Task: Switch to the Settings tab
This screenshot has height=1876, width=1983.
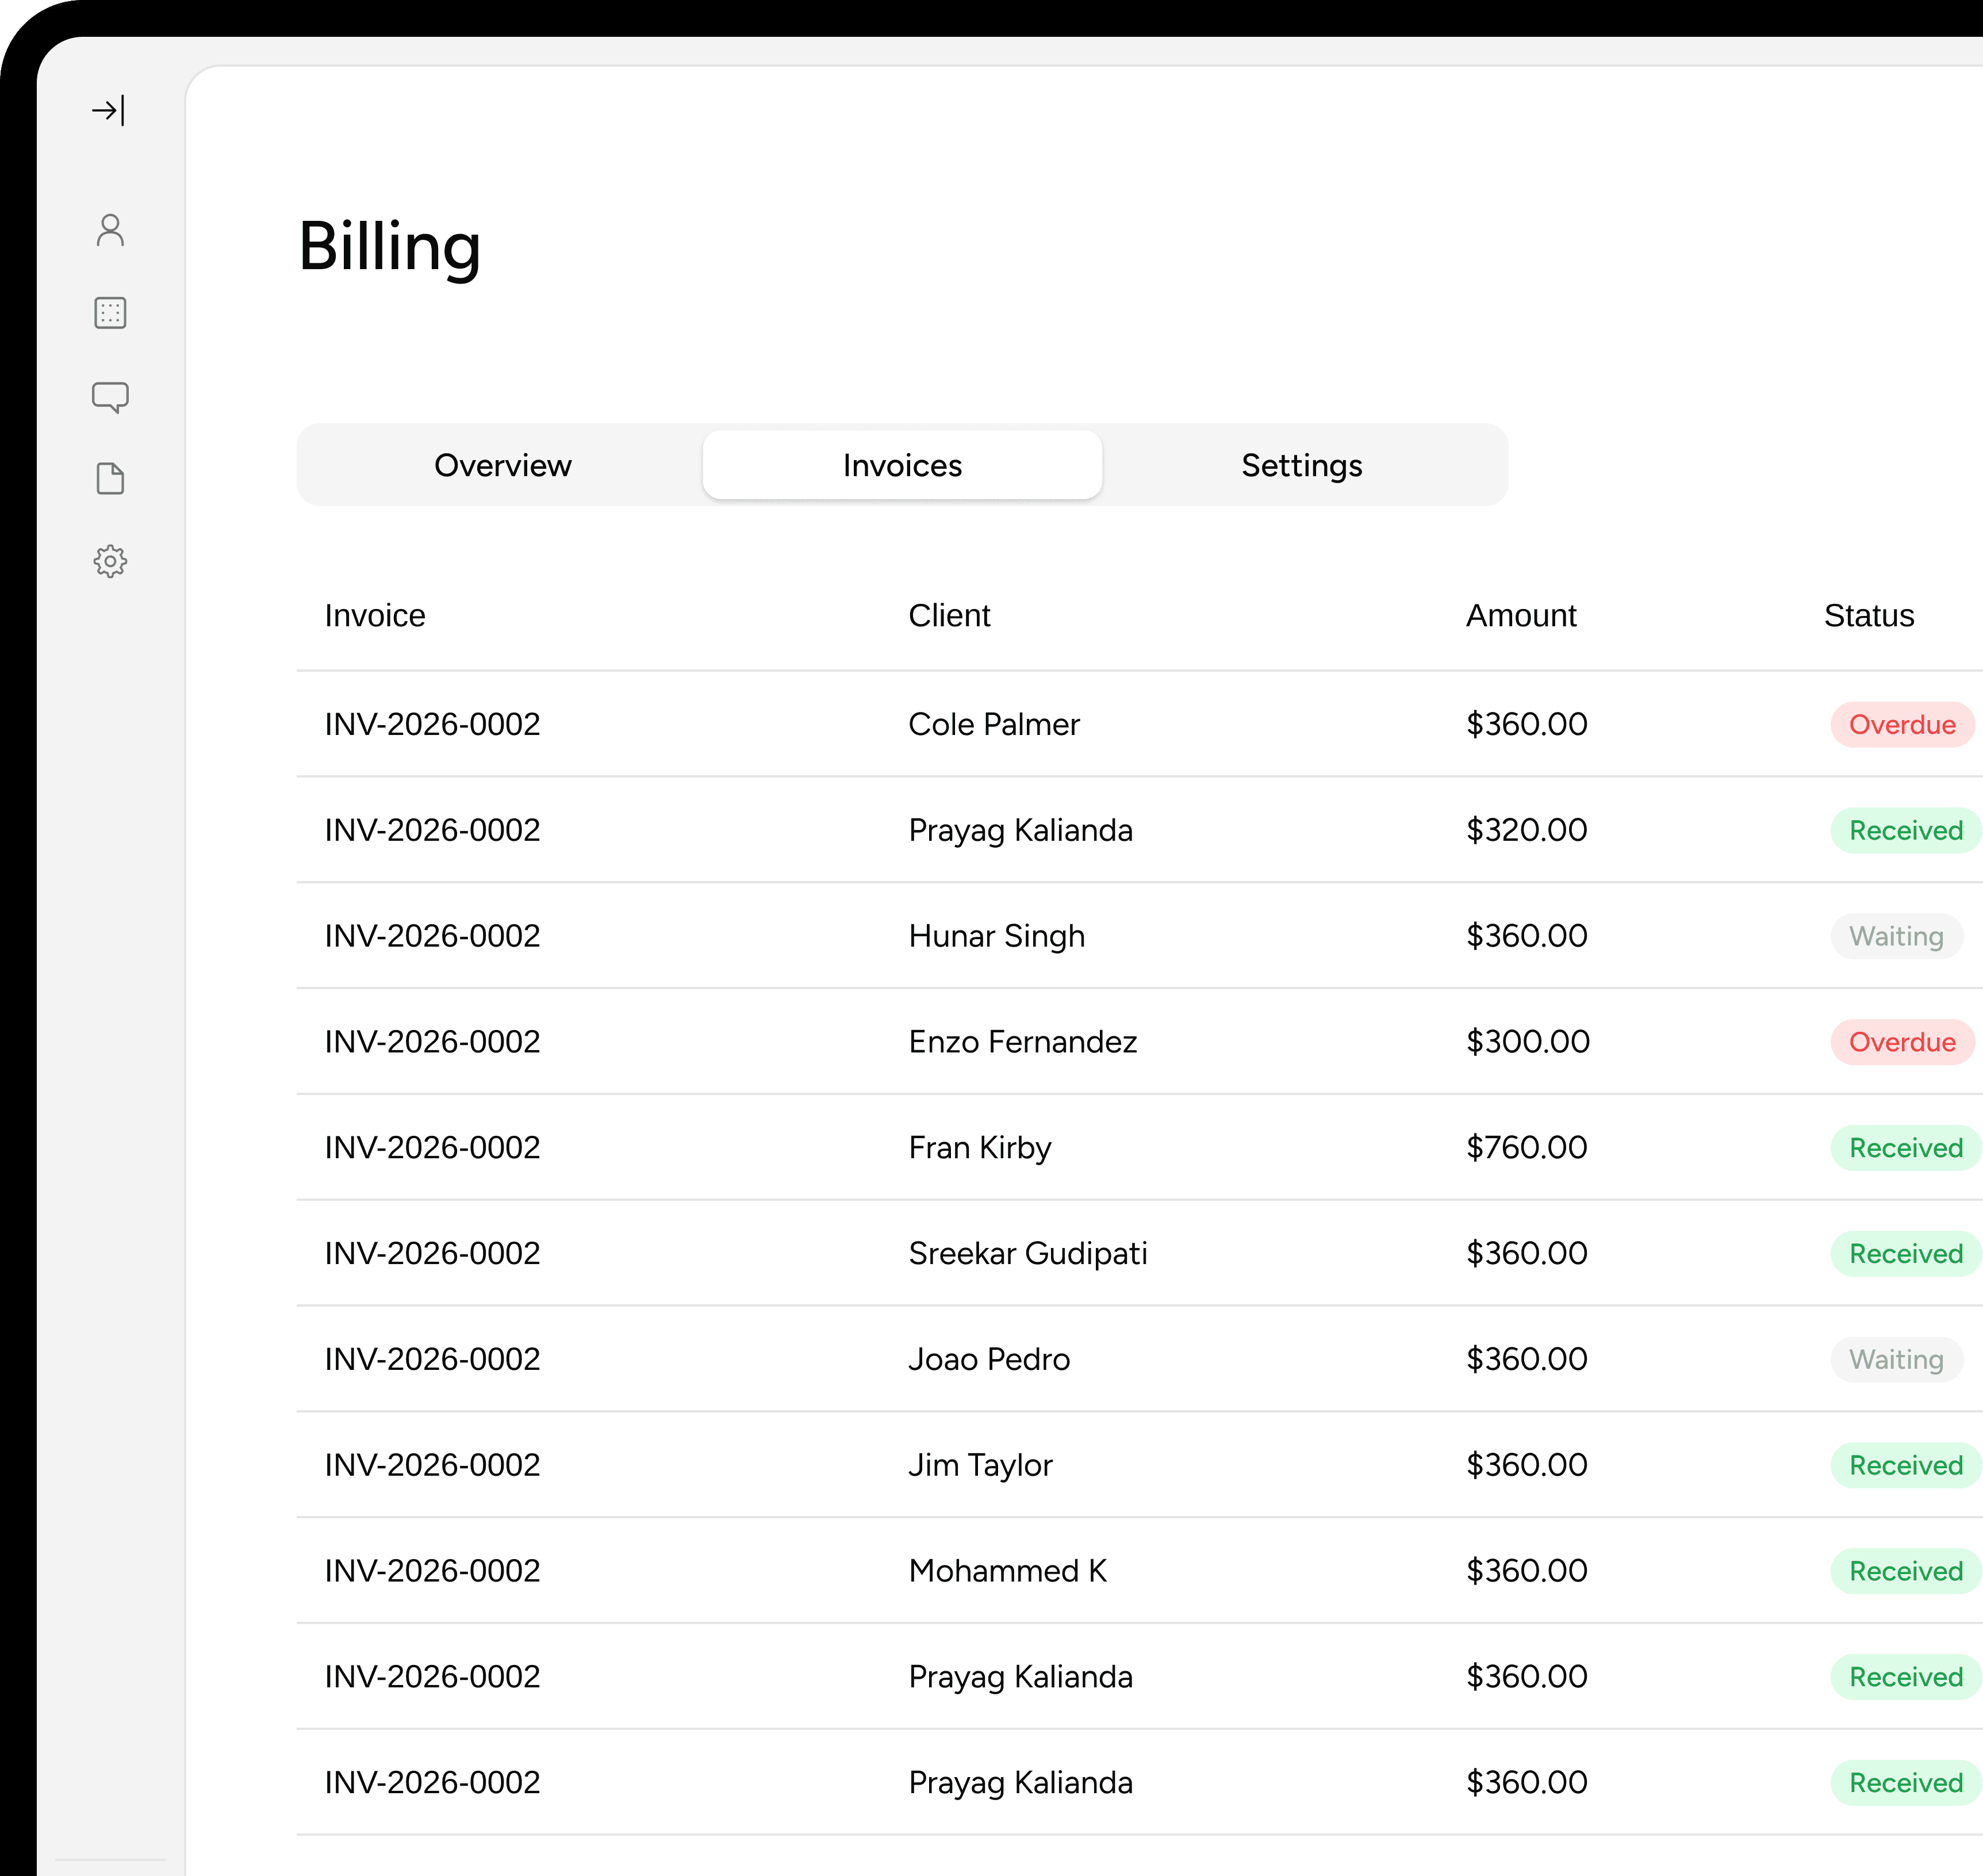Action: (1301, 465)
